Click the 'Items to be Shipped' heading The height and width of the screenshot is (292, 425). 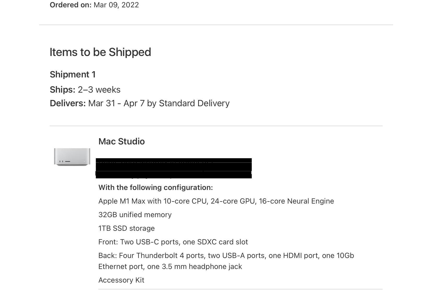tap(100, 52)
